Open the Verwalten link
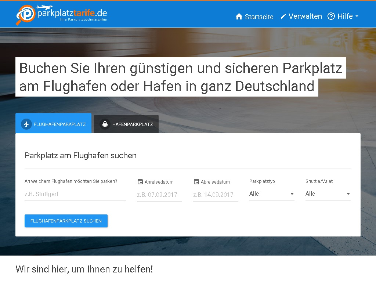Screen dimensions: 376x282 coord(305,17)
